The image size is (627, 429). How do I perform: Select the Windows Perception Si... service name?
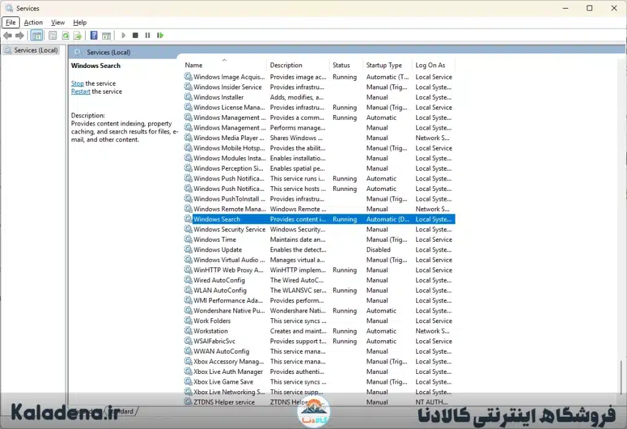[228, 168]
